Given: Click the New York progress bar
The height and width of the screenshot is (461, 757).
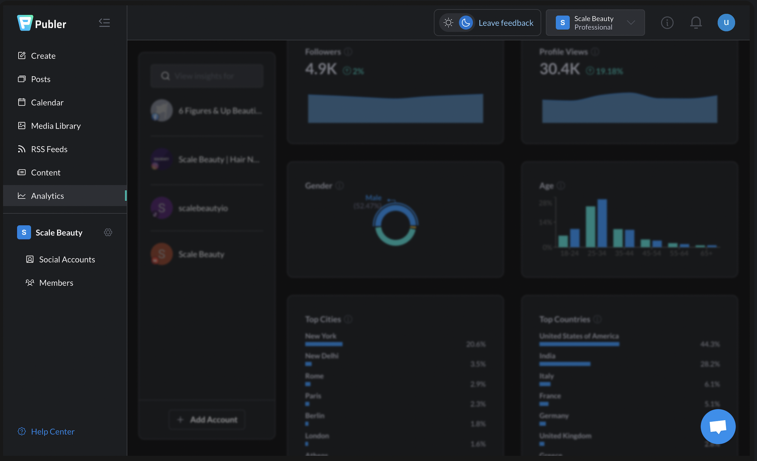Looking at the screenshot, I should click(x=324, y=344).
